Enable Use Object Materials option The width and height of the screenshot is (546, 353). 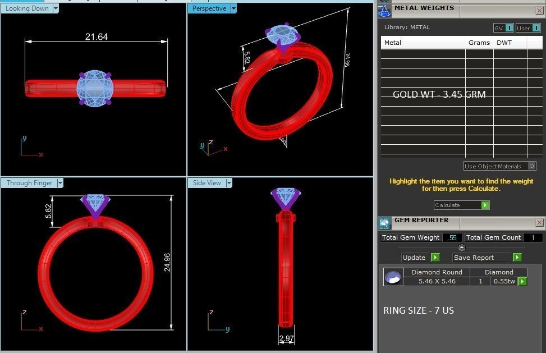point(531,166)
